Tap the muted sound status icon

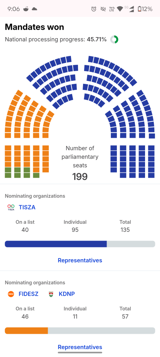(x=103, y=9)
